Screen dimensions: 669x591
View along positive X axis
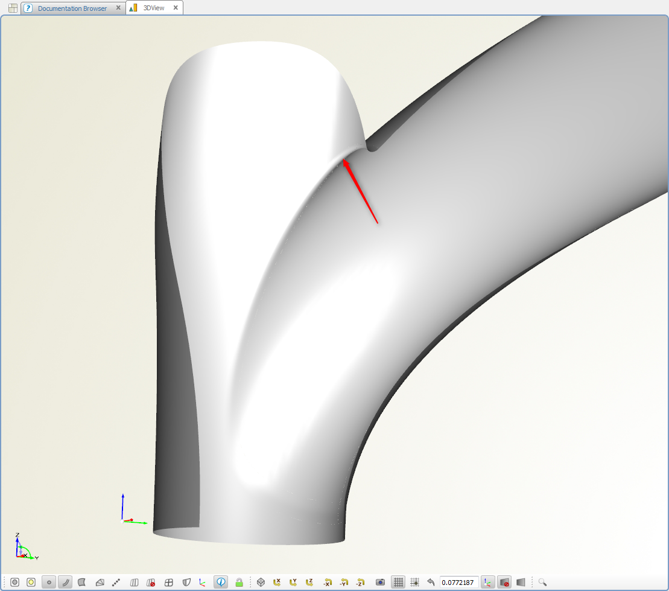pyautogui.click(x=277, y=582)
